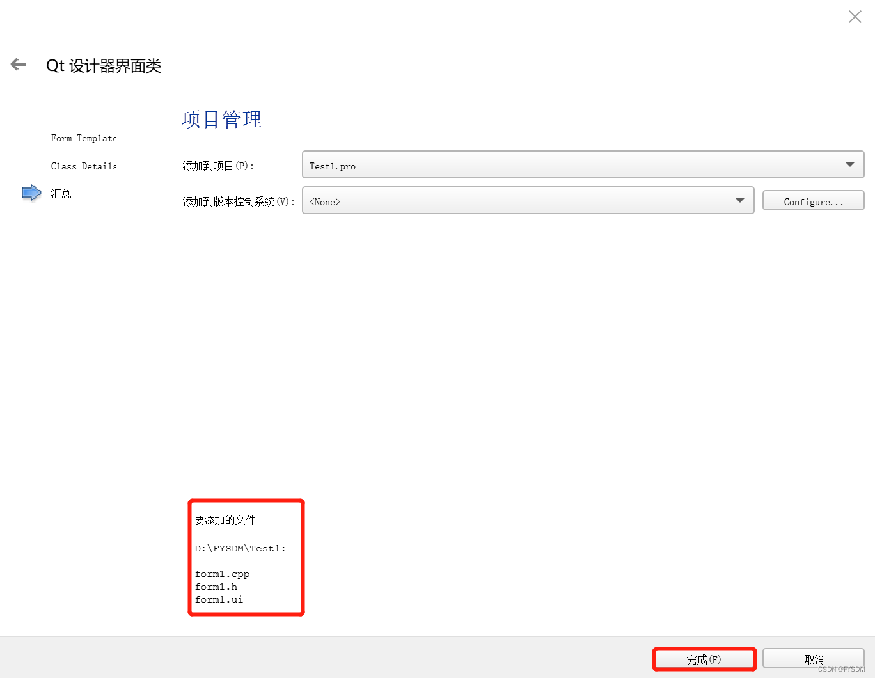Image resolution: width=875 pixels, height=678 pixels.
Task: Click the Qt 设计器界面类 title
Action: (104, 66)
